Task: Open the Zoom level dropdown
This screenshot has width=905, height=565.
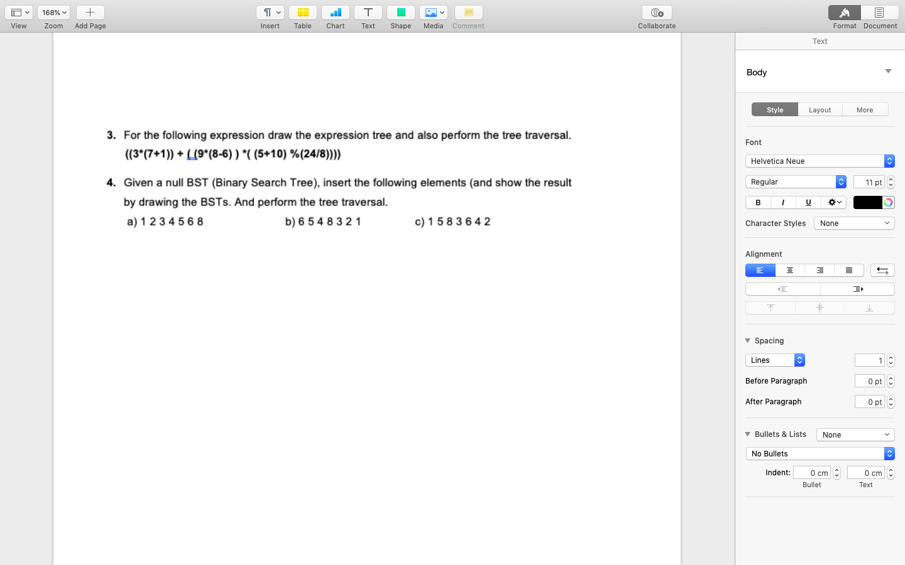Action: (x=53, y=11)
